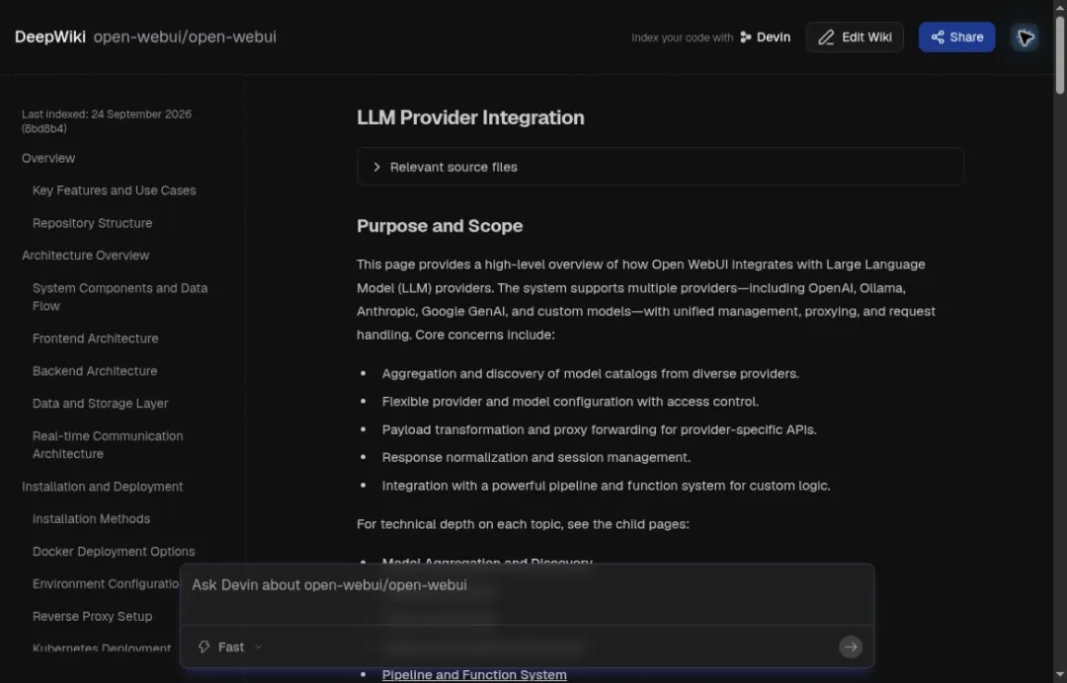1067x683 pixels.
Task: Select Repository Structure in the sidebar
Action: tap(93, 224)
